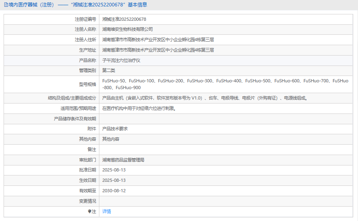This screenshot has height=221, width=358.
Task: Click the label 适用范围/预期用途
Action: click(78, 108)
